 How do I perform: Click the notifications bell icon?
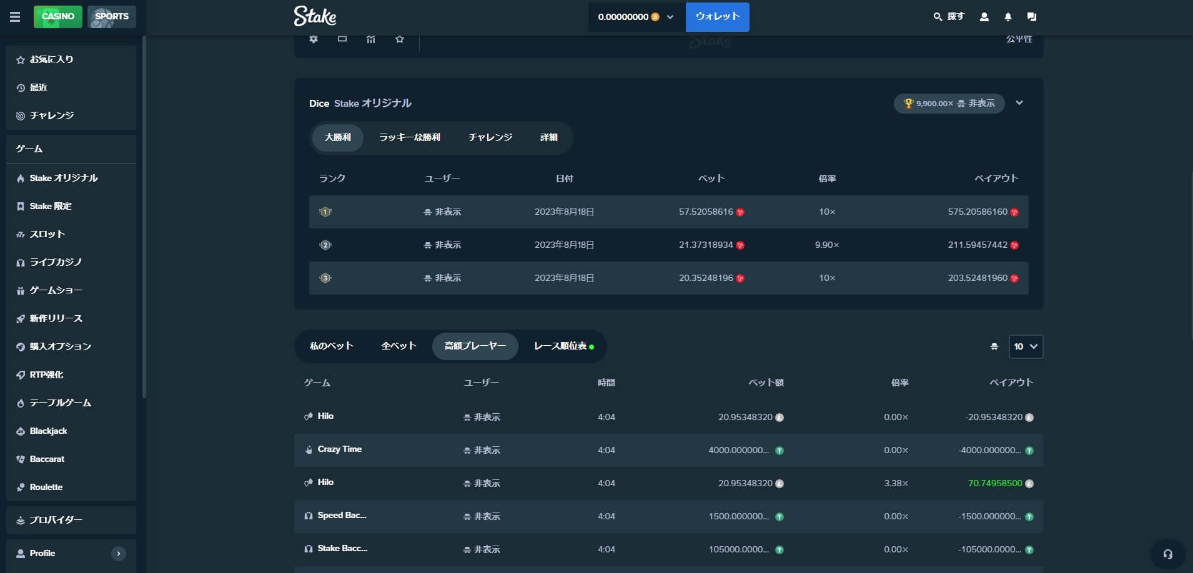[1007, 17]
